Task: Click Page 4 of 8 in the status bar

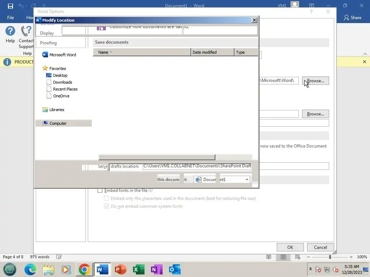Action: pyautogui.click(x=13, y=257)
